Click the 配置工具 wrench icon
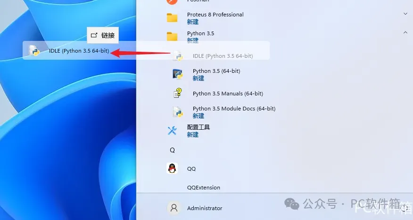The image size is (413, 220). click(x=172, y=131)
